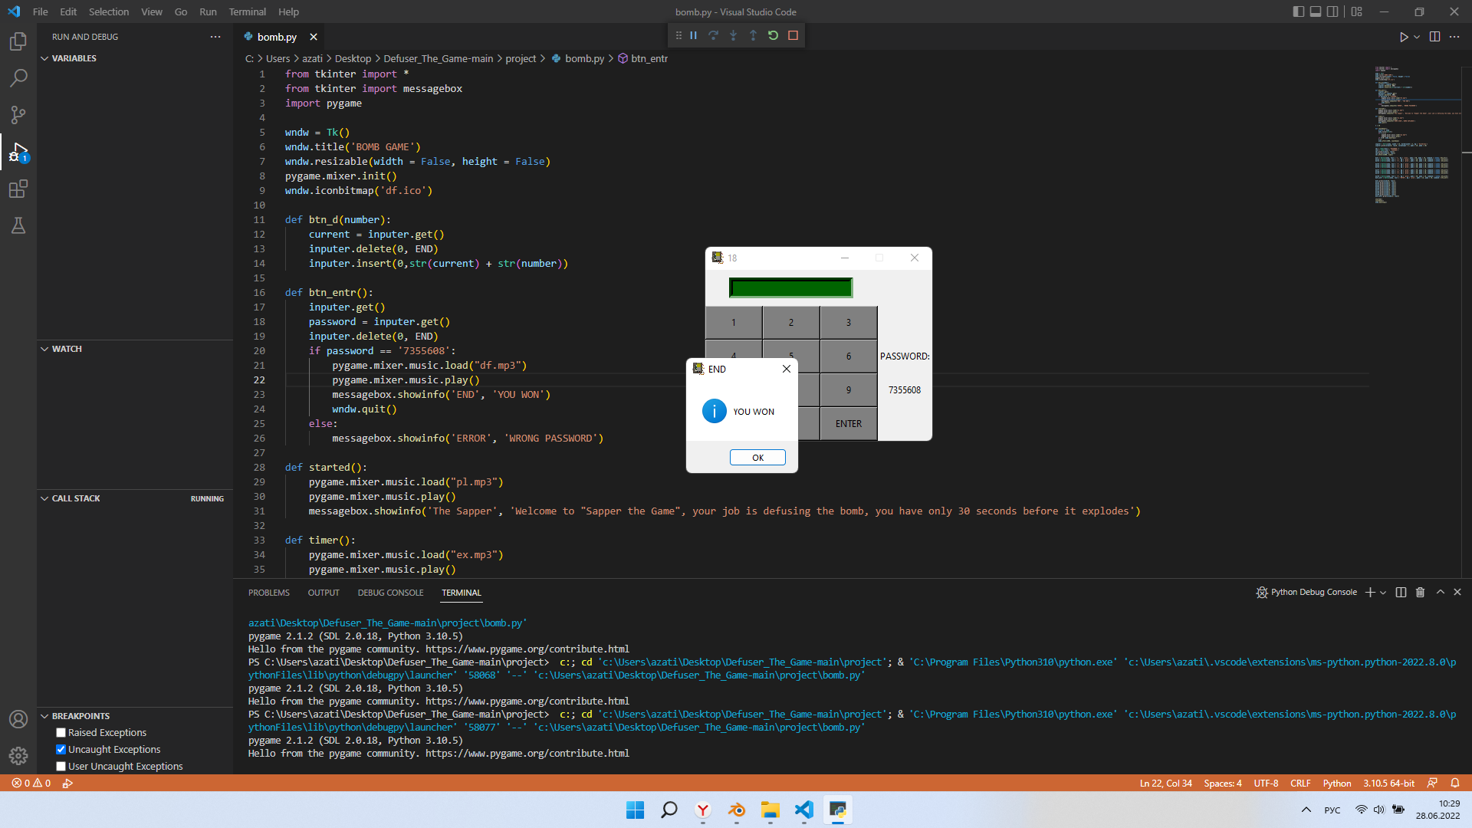
Task: Click Step Into in debug toolbar
Action: 734,35
